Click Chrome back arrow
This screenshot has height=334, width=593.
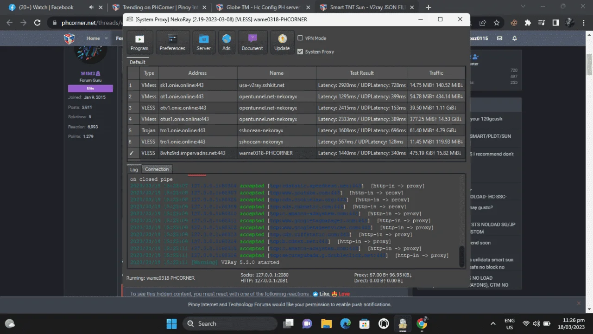click(x=10, y=23)
